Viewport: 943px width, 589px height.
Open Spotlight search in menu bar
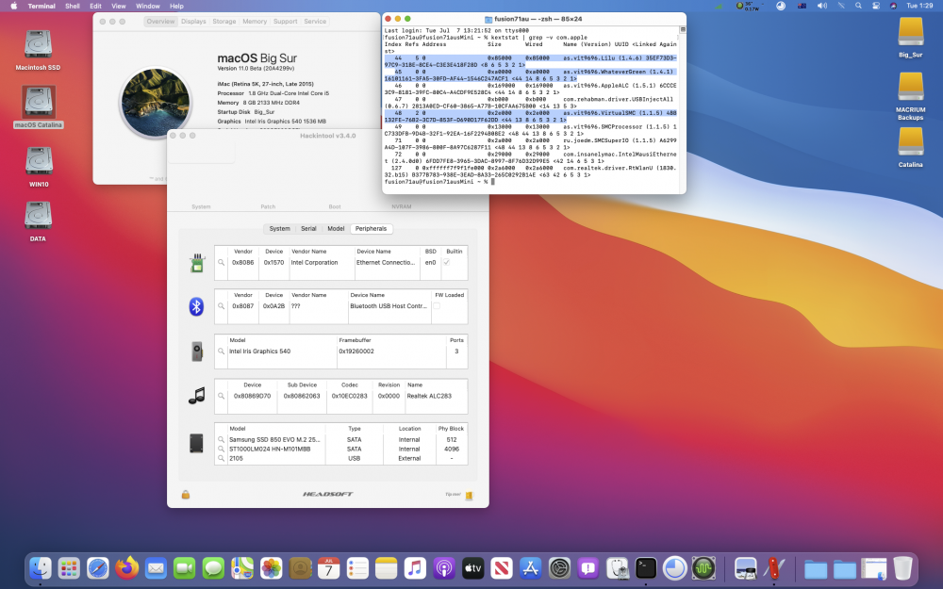pyautogui.click(x=858, y=6)
